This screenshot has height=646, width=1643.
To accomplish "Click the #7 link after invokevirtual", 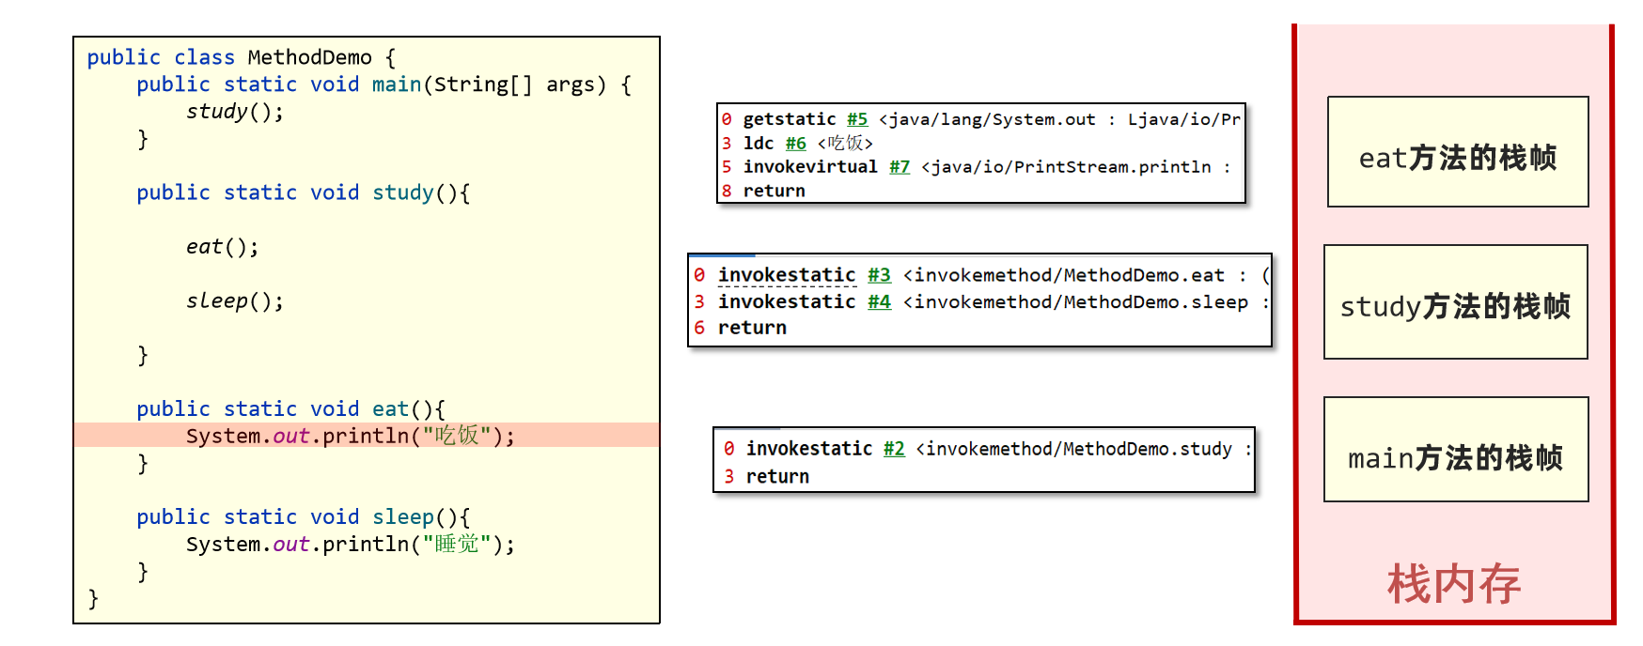I will tap(899, 167).
